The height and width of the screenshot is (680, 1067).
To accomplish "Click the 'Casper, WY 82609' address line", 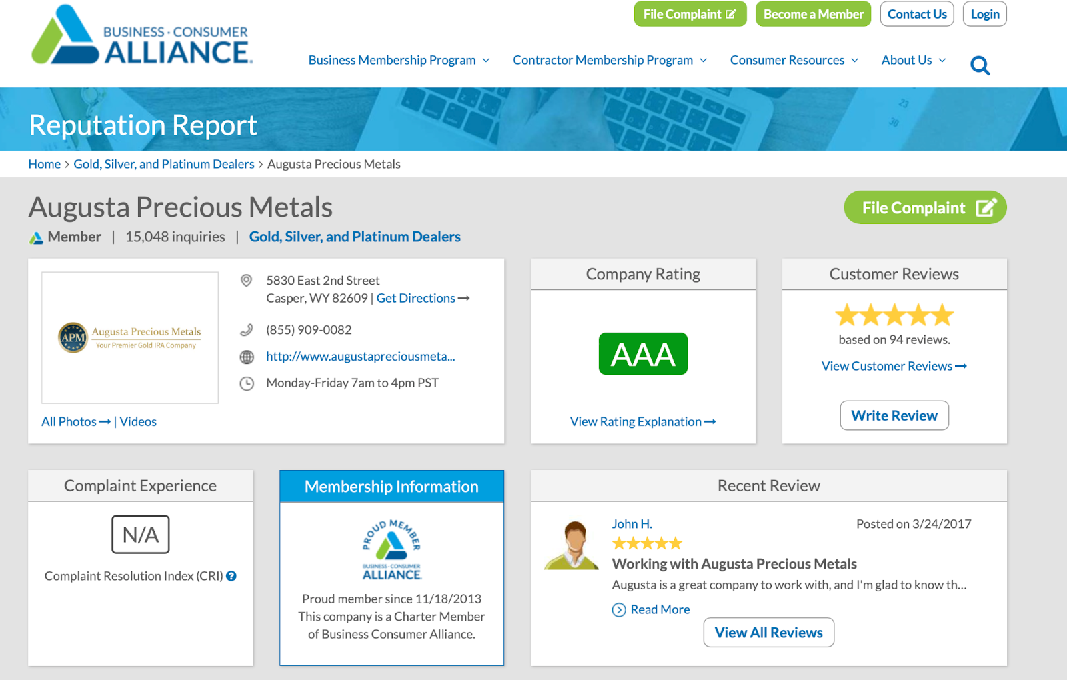I will tap(317, 298).
